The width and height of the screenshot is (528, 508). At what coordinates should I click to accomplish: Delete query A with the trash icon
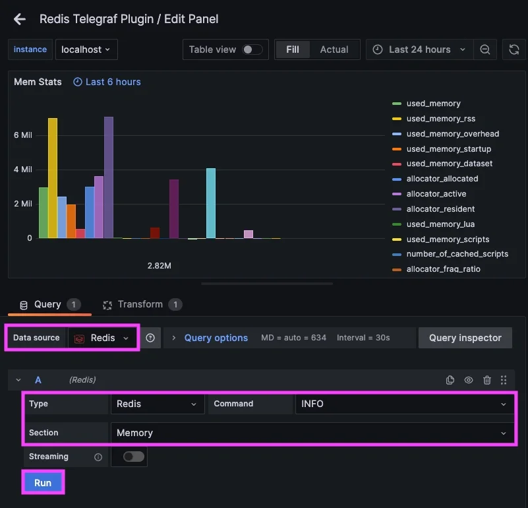pos(486,380)
